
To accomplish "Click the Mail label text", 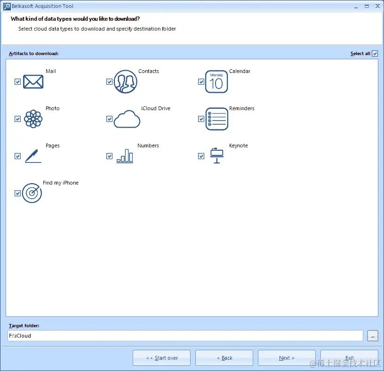I will click(x=51, y=71).
